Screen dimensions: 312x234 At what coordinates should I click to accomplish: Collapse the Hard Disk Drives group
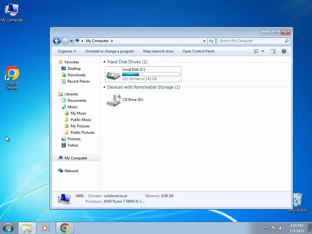tap(104, 62)
